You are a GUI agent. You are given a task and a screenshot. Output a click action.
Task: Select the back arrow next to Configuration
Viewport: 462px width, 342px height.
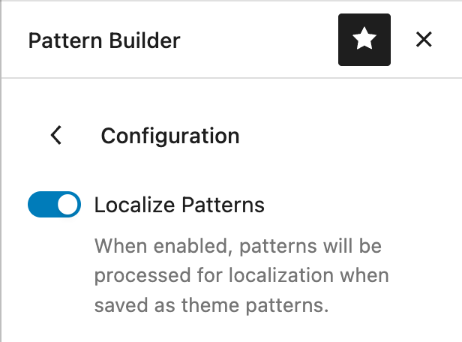pyautogui.click(x=55, y=136)
